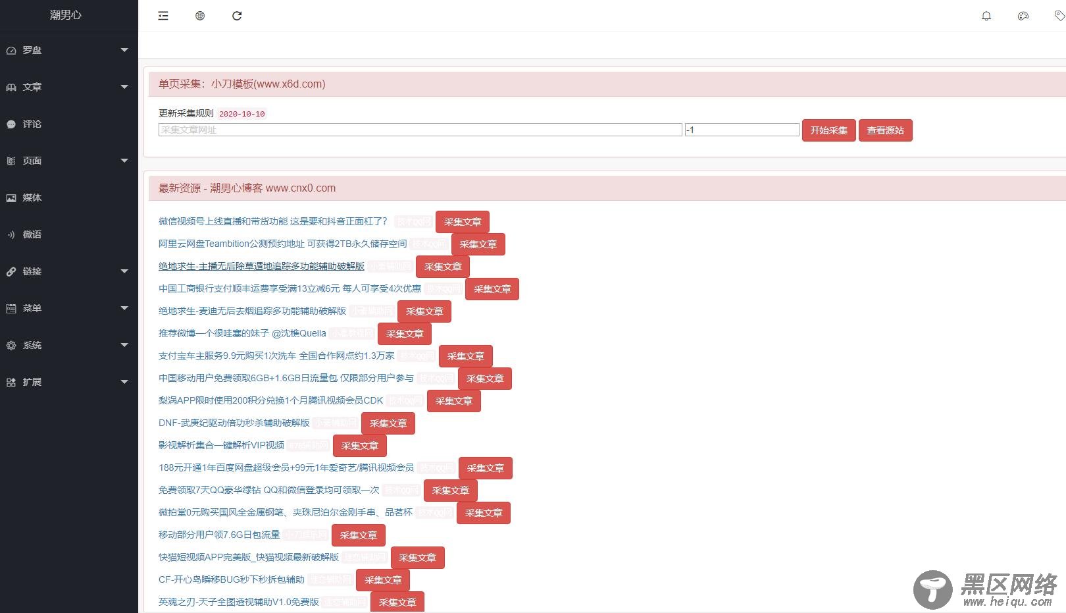The width and height of the screenshot is (1066, 613).
Task: Click the 查看源站 button
Action: (x=886, y=130)
